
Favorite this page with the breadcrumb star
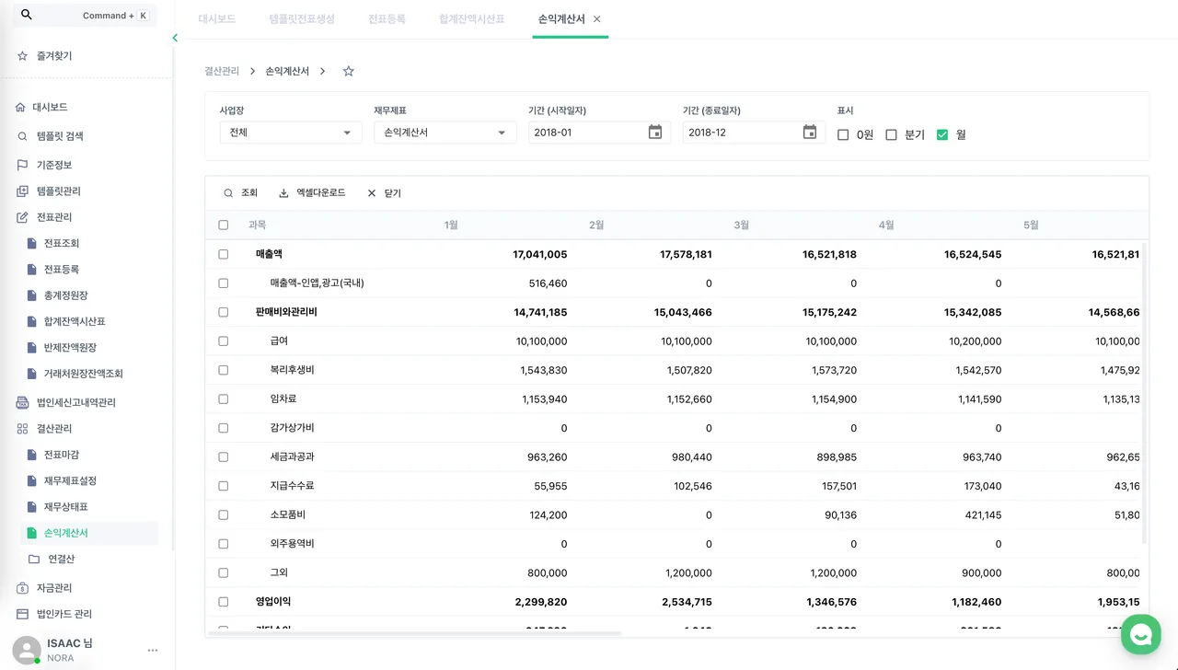pyautogui.click(x=348, y=71)
